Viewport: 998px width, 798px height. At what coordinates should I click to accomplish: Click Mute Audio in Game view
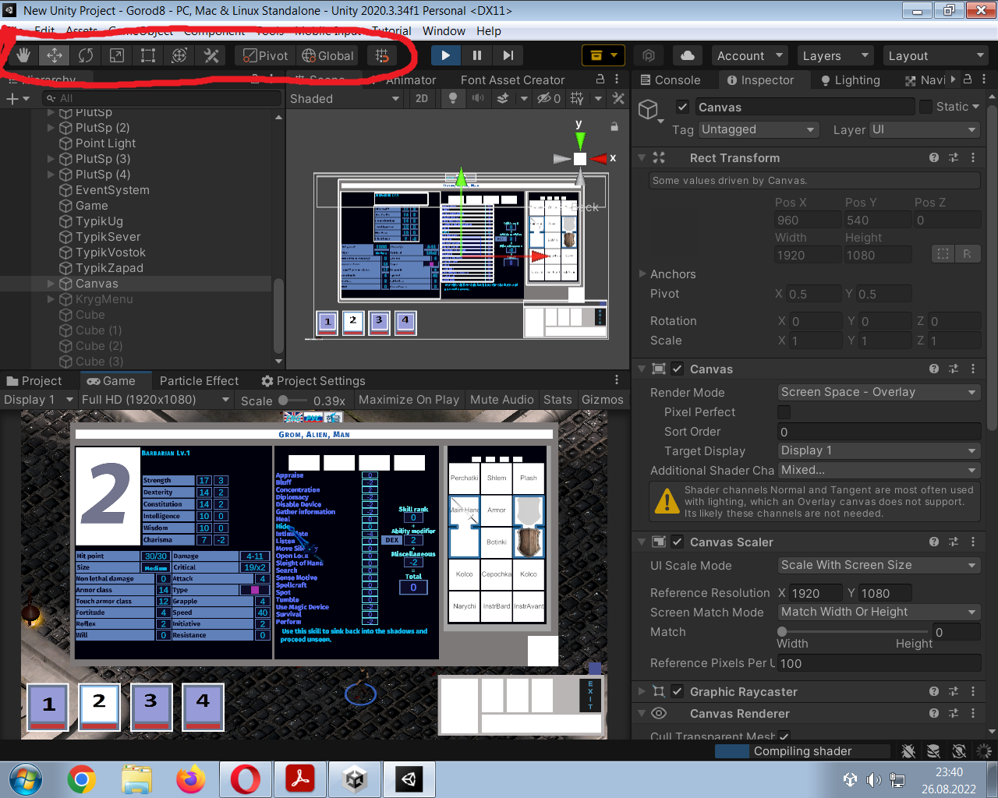[x=502, y=399]
